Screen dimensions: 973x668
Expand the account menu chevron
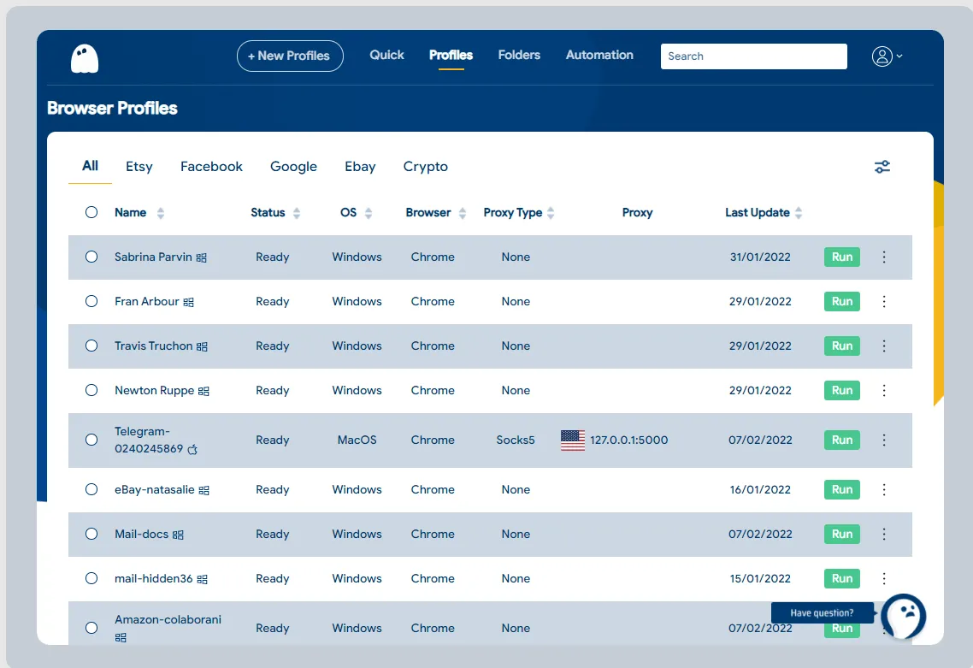[899, 56]
